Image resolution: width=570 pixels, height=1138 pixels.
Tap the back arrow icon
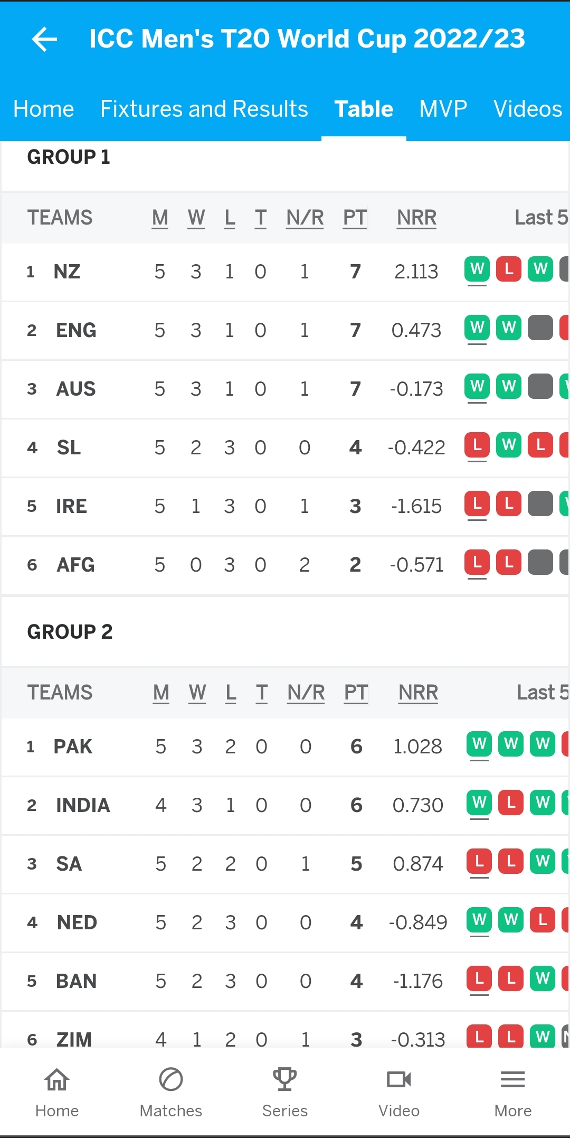pos(44,39)
